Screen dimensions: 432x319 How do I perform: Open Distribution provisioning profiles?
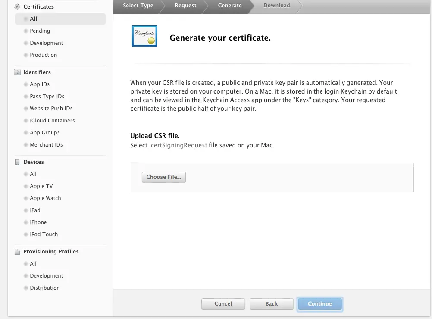point(45,288)
